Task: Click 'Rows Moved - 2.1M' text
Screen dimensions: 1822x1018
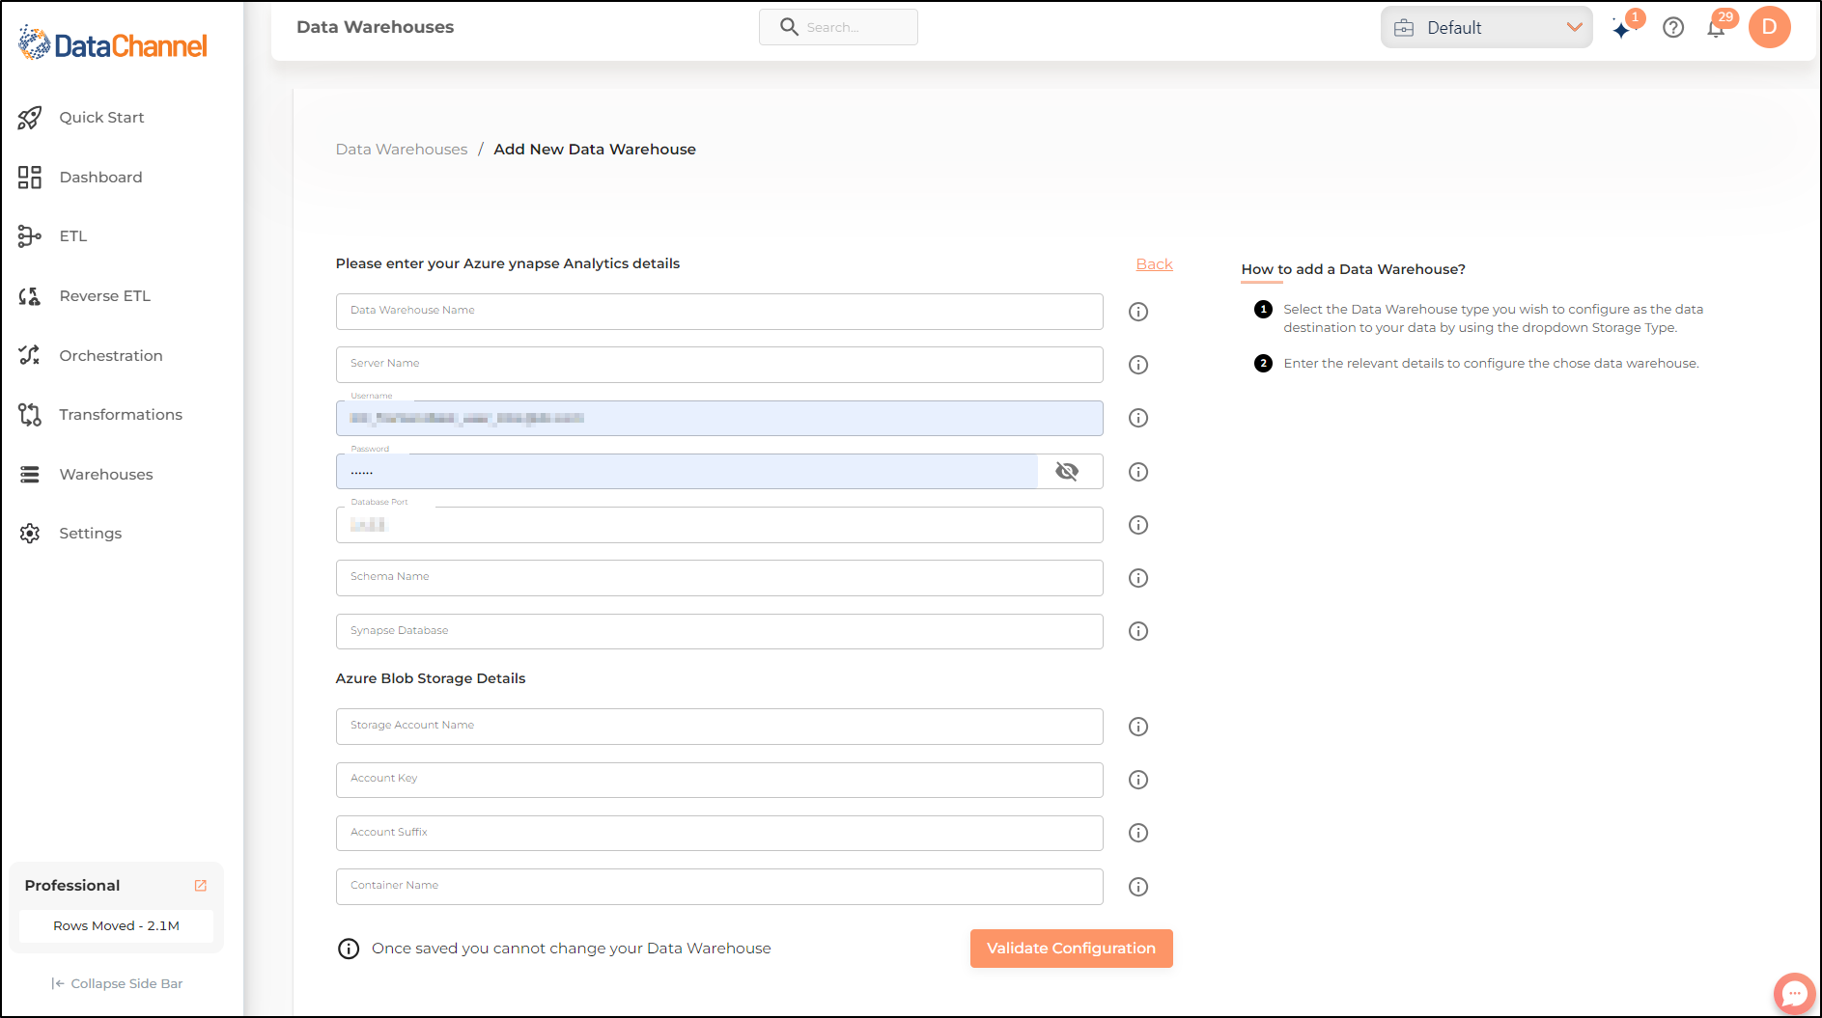Action: click(116, 926)
